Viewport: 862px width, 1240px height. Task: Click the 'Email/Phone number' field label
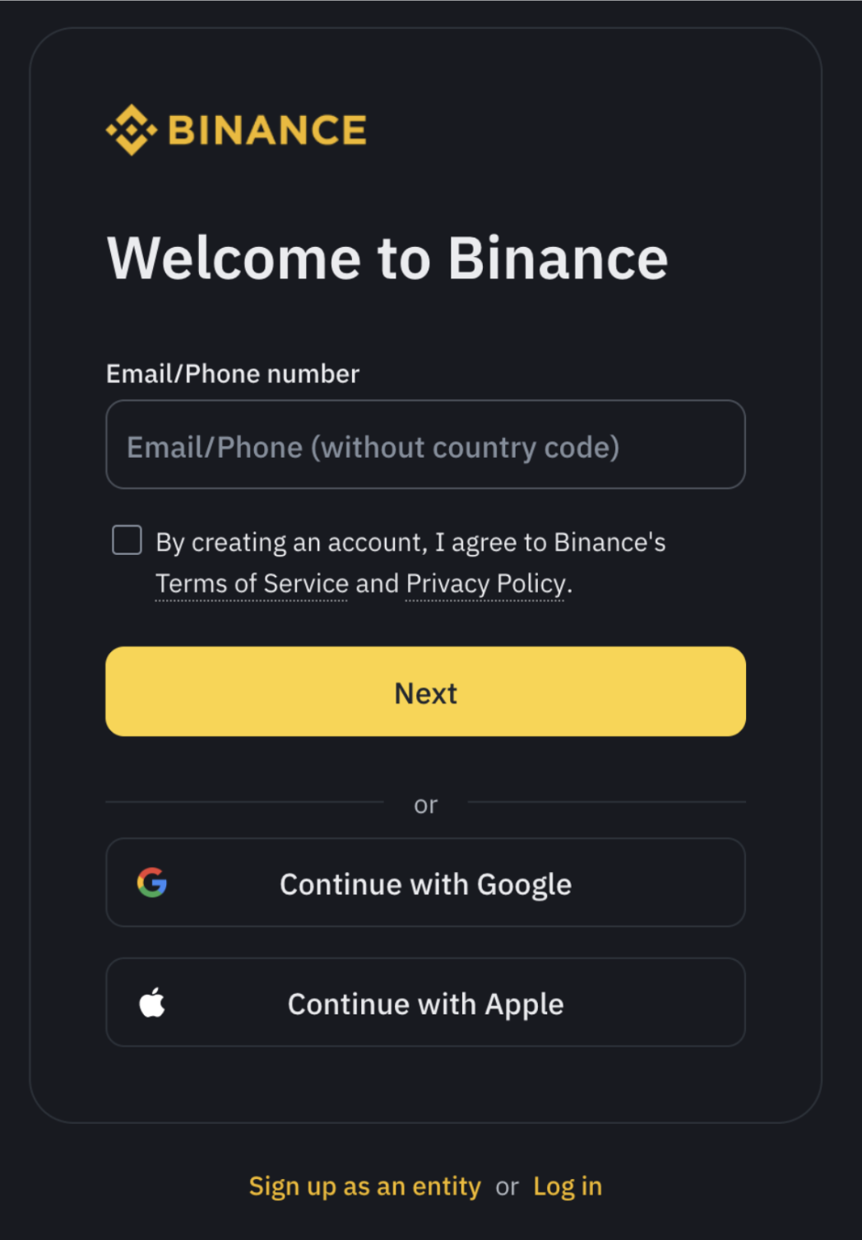tap(233, 374)
